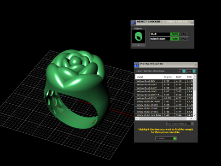Click the scroll right arrow in metal list
This screenshot has width=221, height=166.
pyautogui.click(x=191, y=119)
